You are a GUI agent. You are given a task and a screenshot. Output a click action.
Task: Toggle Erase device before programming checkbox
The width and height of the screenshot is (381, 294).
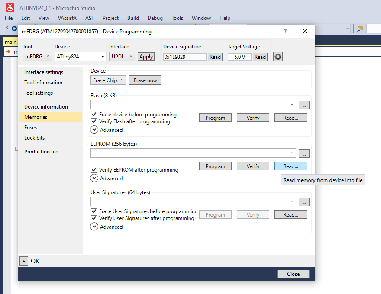(94, 114)
